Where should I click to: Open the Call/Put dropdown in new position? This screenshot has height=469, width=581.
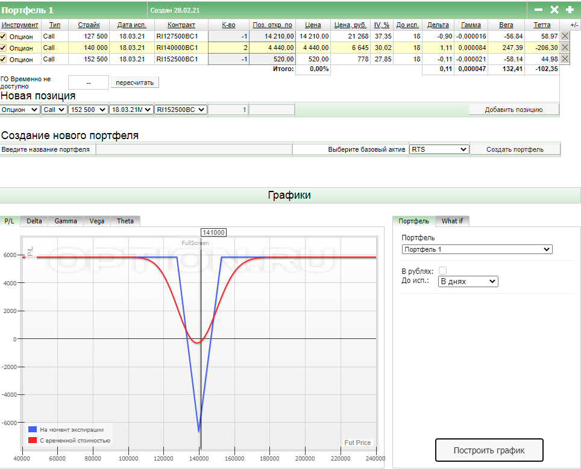pyautogui.click(x=54, y=110)
